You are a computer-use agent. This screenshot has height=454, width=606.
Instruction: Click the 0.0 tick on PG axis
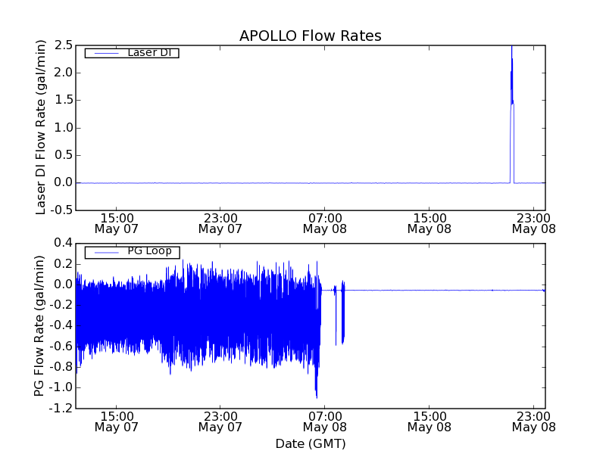[x=64, y=285]
